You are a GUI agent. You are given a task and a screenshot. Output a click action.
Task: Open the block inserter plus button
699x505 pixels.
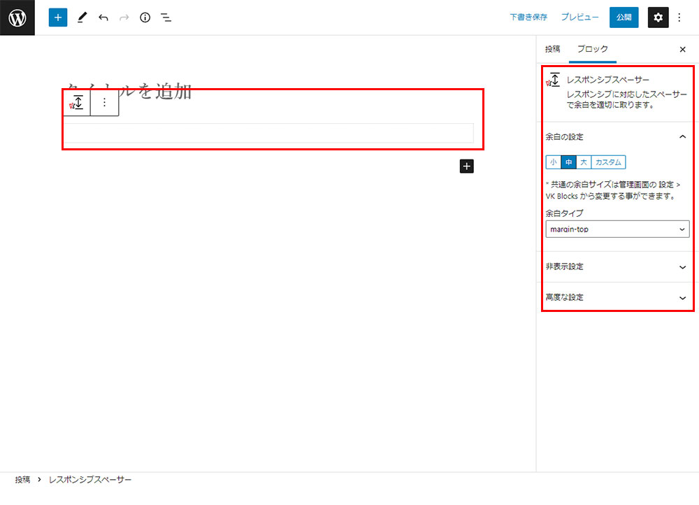pyautogui.click(x=58, y=17)
